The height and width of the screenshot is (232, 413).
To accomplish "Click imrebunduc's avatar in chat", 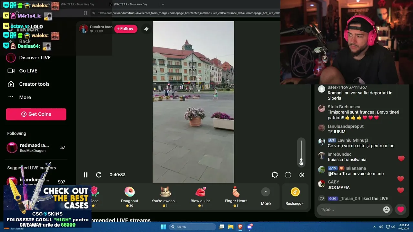I will click(x=321, y=156).
